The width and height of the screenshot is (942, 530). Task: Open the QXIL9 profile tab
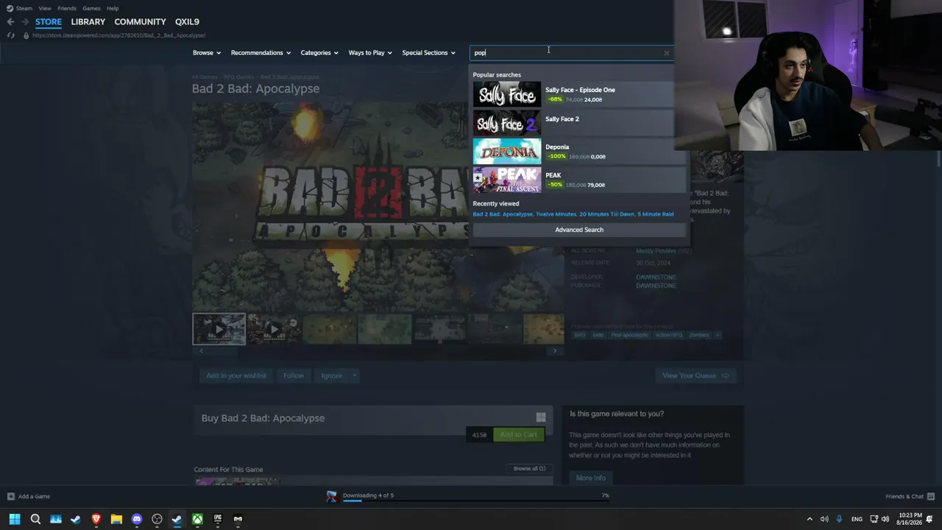pyautogui.click(x=187, y=22)
